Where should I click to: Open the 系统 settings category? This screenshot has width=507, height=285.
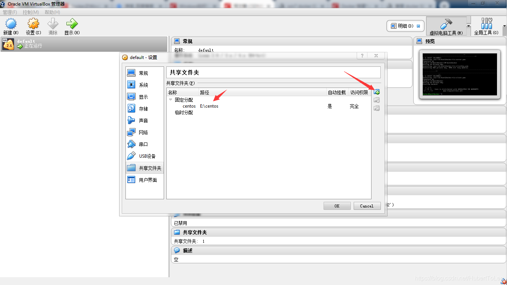(145, 85)
